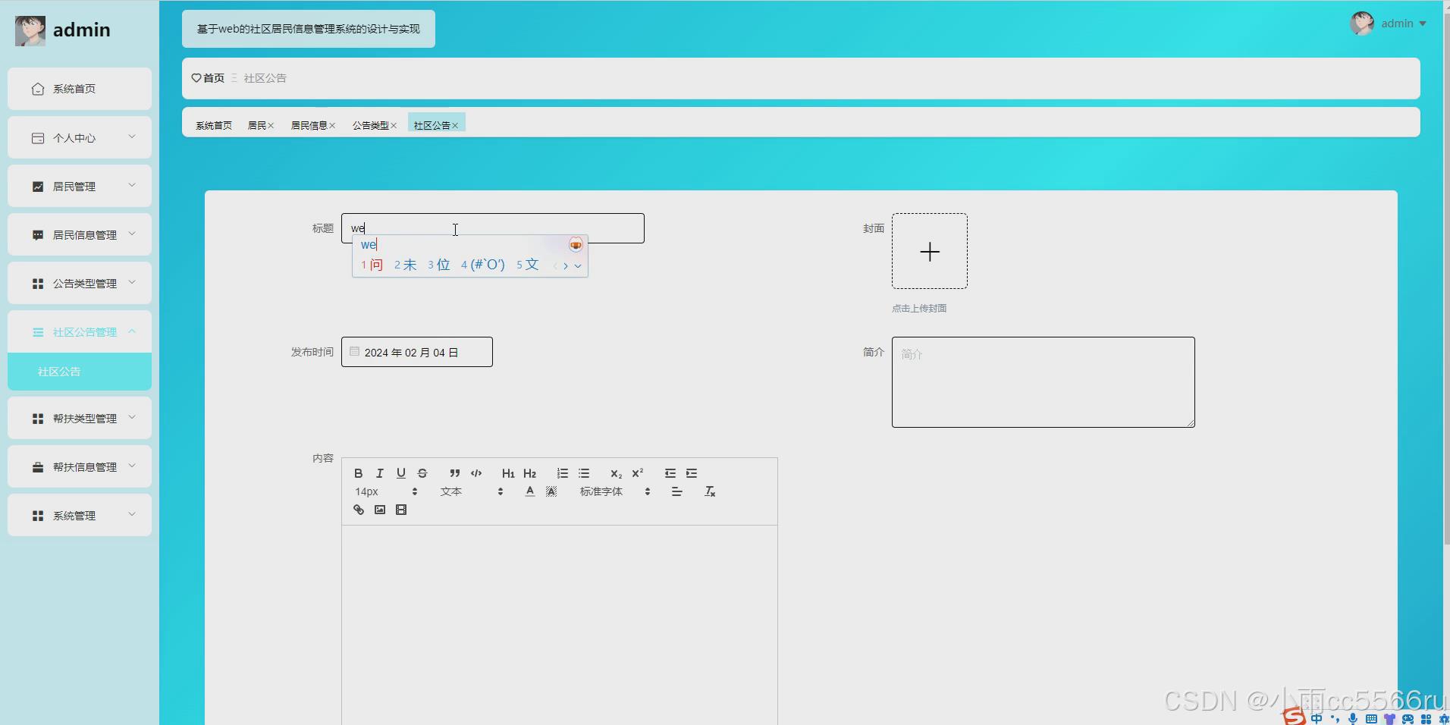Open text background color picker
Screen dimensions: 1450x725
pyautogui.click(x=551, y=491)
